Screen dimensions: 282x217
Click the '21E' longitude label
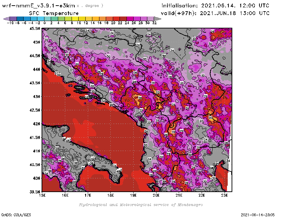tap(179, 195)
